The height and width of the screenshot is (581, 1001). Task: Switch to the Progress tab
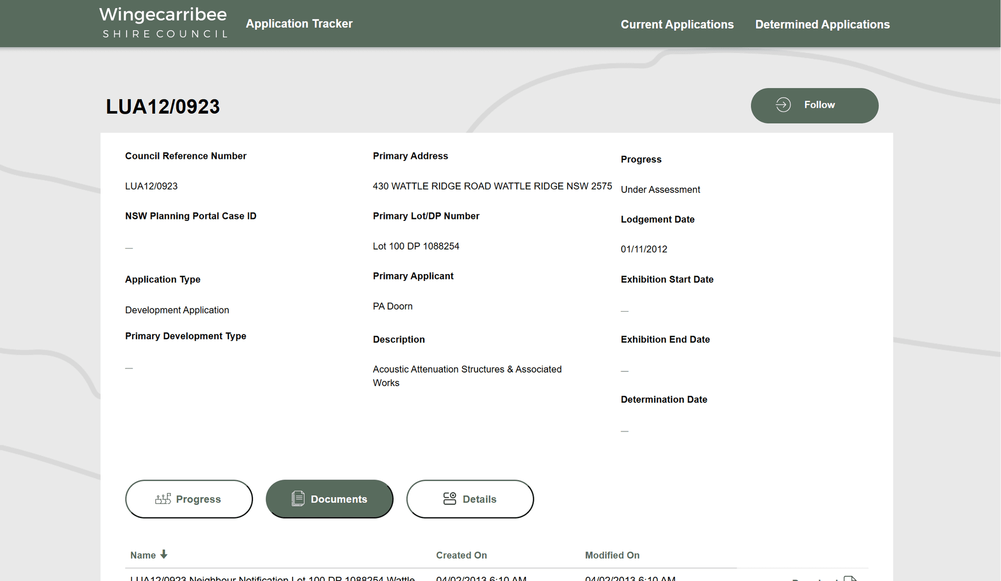[189, 499]
